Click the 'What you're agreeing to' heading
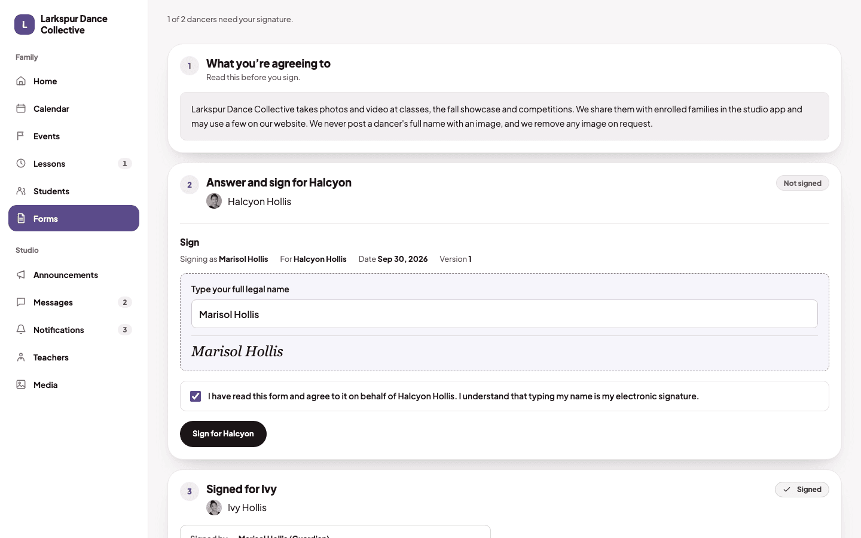861x538 pixels. [x=268, y=63]
